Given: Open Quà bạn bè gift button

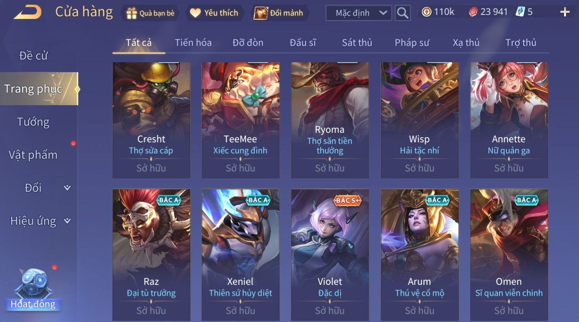Looking at the screenshot, I should (x=150, y=13).
